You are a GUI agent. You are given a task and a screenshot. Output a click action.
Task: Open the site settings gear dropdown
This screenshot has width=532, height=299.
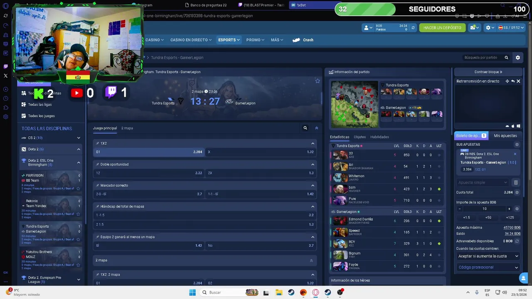[x=490, y=28]
